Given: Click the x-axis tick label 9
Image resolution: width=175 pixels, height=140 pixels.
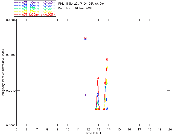Looking at the screenshot, I should click(x=57, y=129).
